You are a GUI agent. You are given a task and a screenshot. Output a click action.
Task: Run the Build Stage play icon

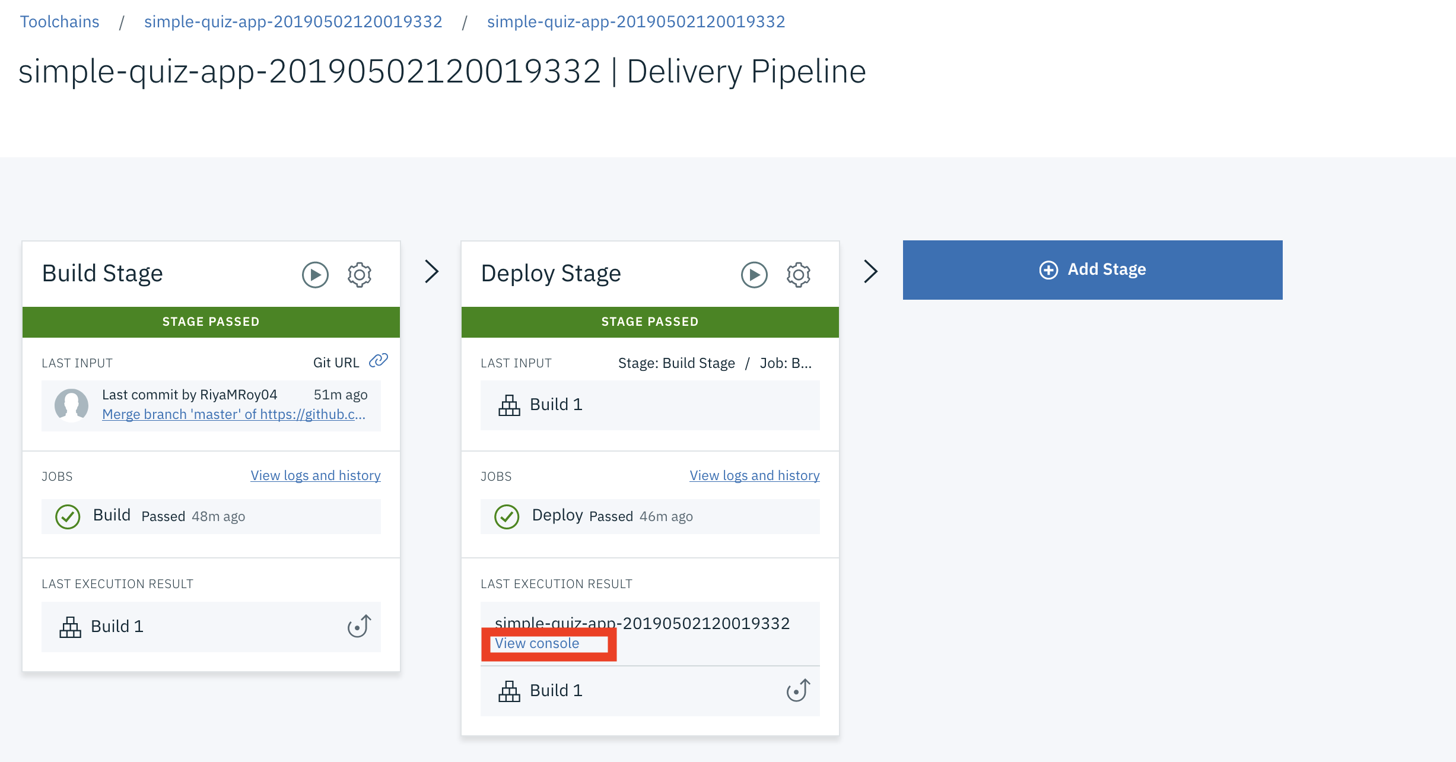click(315, 275)
